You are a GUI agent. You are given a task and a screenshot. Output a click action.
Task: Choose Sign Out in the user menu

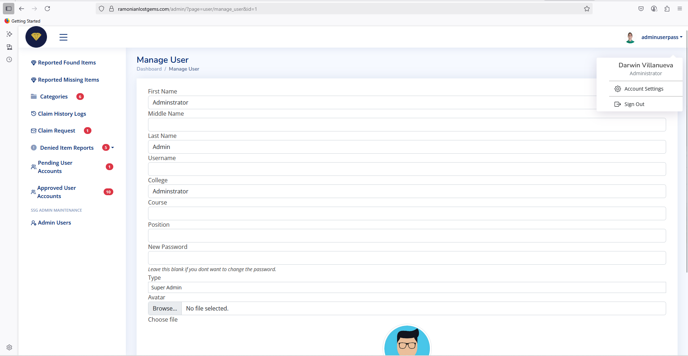tap(634, 104)
